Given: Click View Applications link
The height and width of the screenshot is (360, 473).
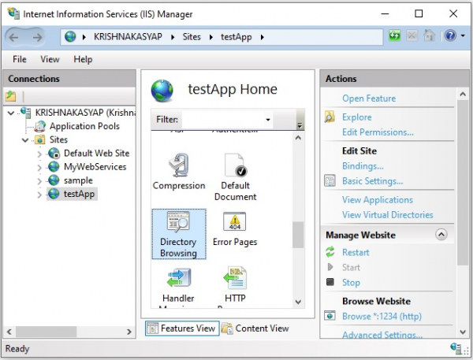Looking at the screenshot, I should tap(378, 199).
